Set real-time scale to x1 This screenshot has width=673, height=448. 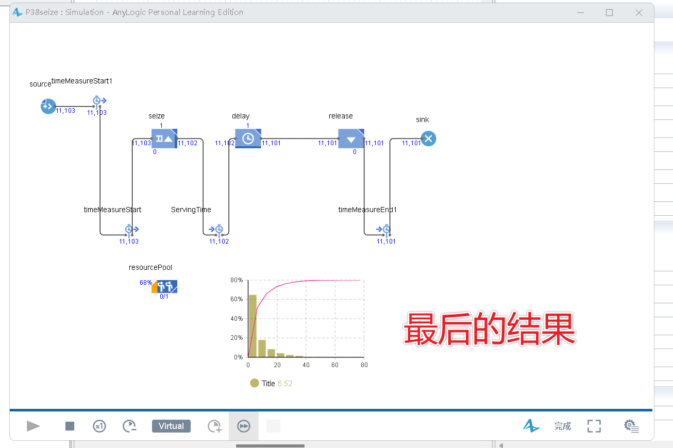tap(99, 426)
